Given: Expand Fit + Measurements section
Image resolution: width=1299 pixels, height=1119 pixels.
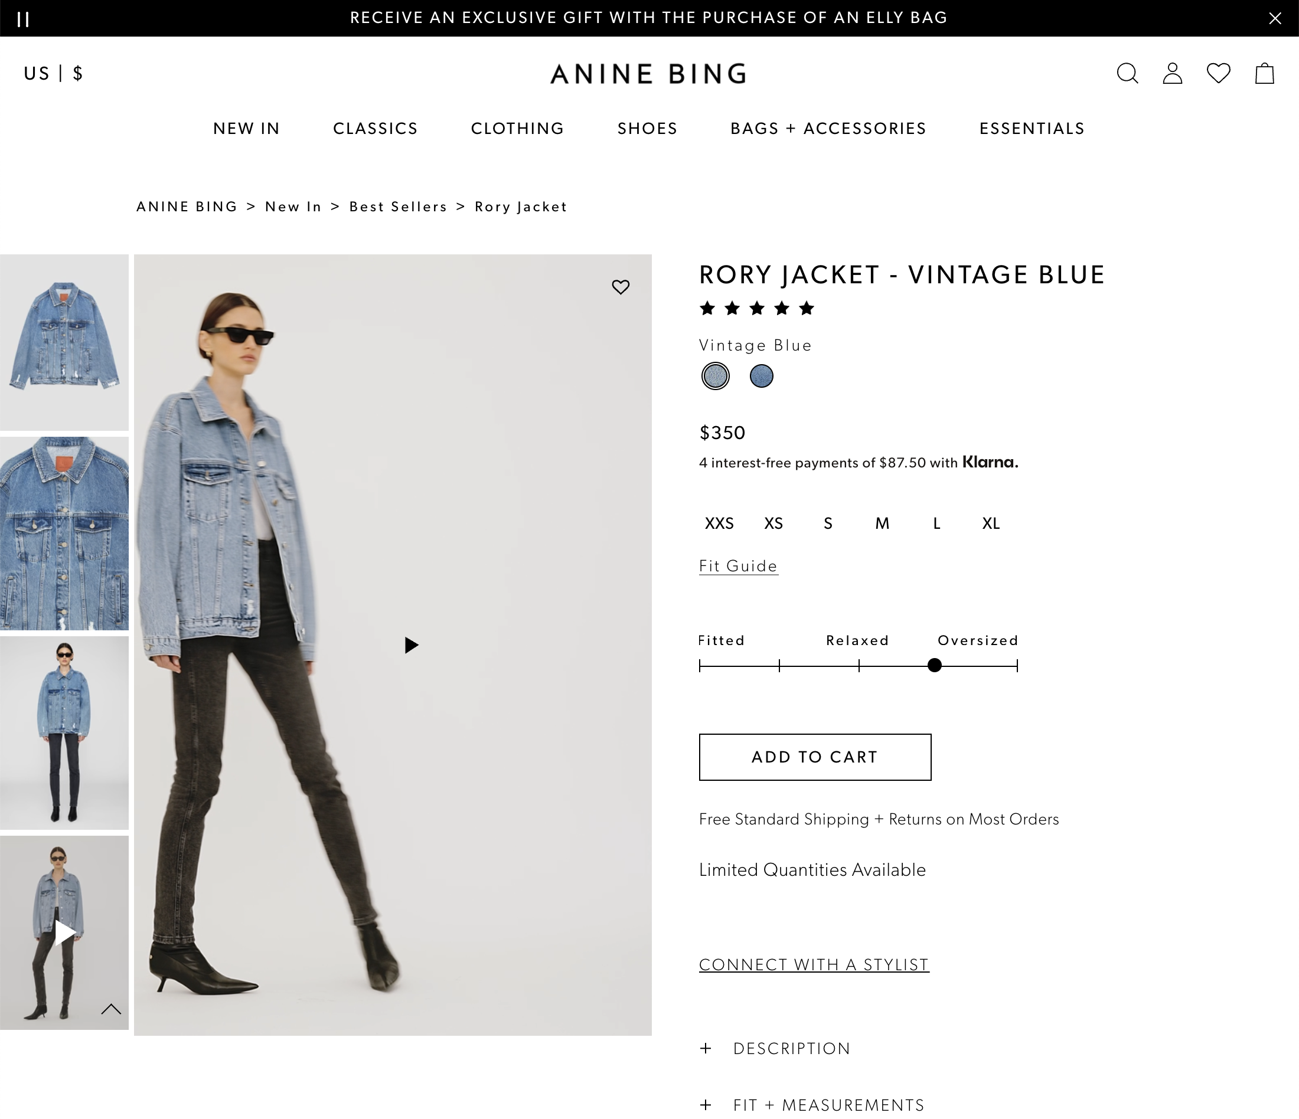Looking at the screenshot, I should [828, 1105].
